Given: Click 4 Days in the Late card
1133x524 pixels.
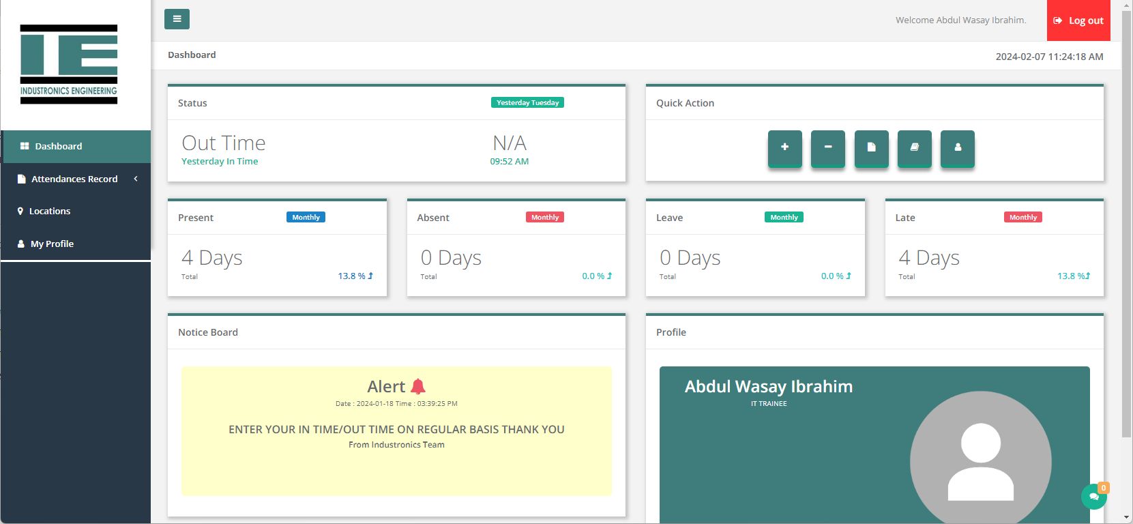Looking at the screenshot, I should click(929, 258).
